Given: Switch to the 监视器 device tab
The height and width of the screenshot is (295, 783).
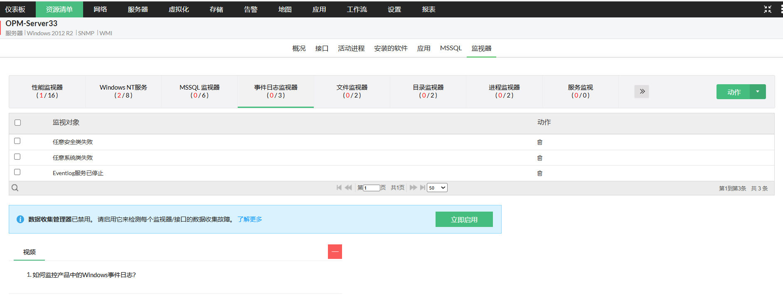Looking at the screenshot, I should point(481,49).
